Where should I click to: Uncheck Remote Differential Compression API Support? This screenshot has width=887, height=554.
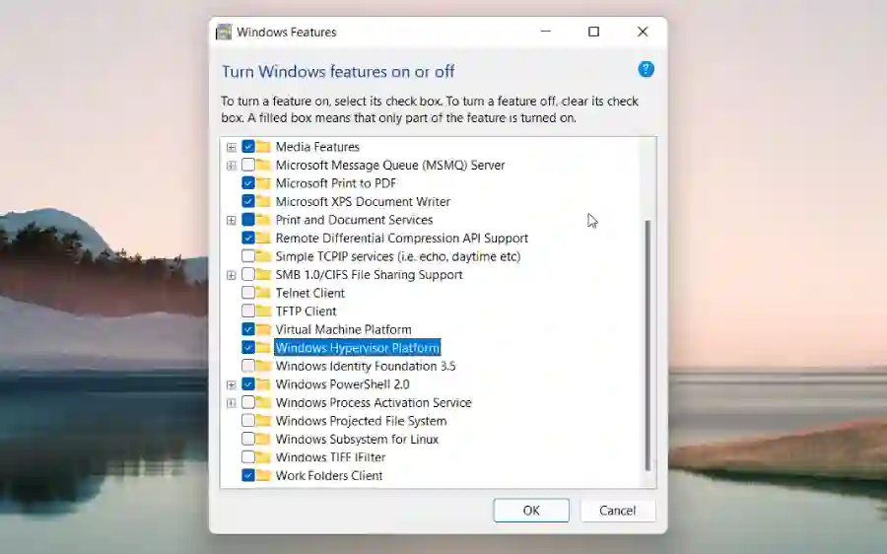[x=247, y=238]
